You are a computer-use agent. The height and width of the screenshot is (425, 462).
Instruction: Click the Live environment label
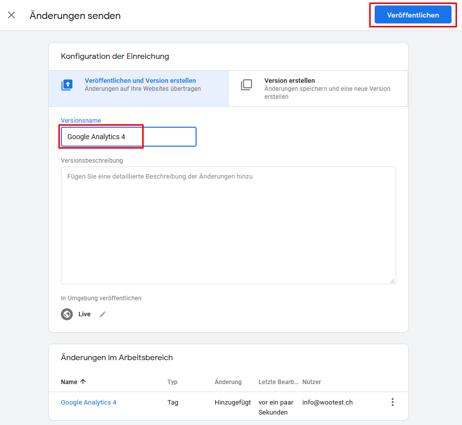84,314
